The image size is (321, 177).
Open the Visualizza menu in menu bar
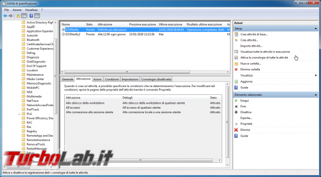pyautogui.click(x=31, y=10)
